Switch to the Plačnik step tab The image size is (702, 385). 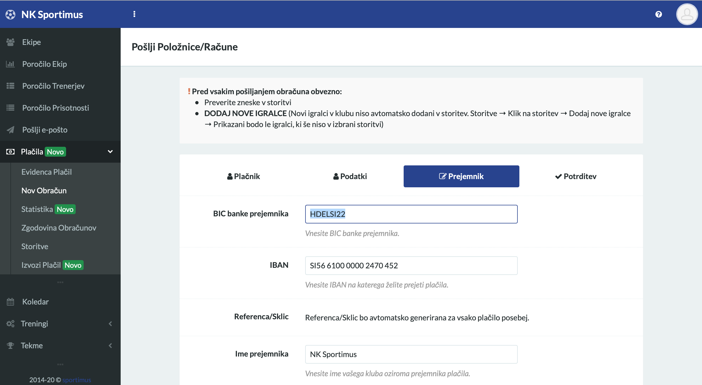pos(244,176)
